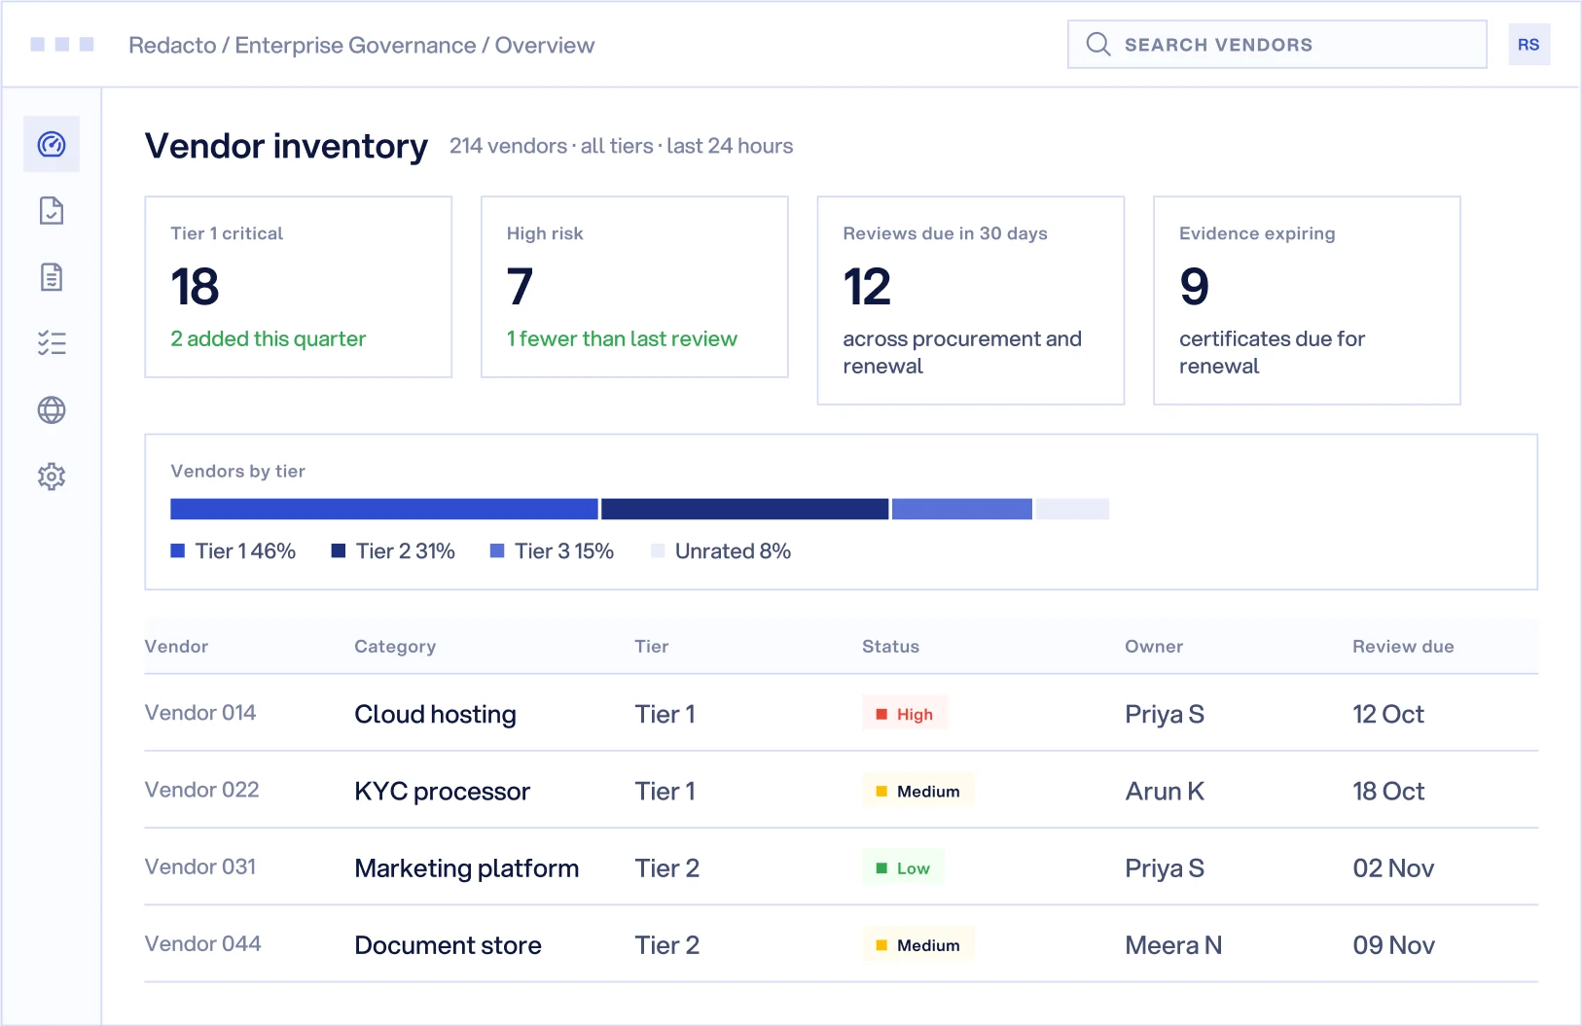Click the 12 Oct review date

coord(1388,714)
